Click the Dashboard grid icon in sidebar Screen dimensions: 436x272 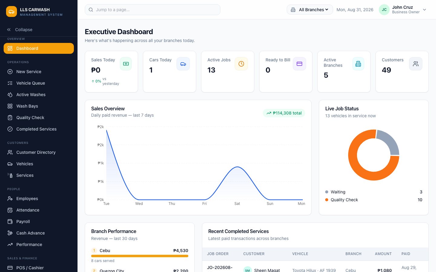pyautogui.click(x=10, y=48)
